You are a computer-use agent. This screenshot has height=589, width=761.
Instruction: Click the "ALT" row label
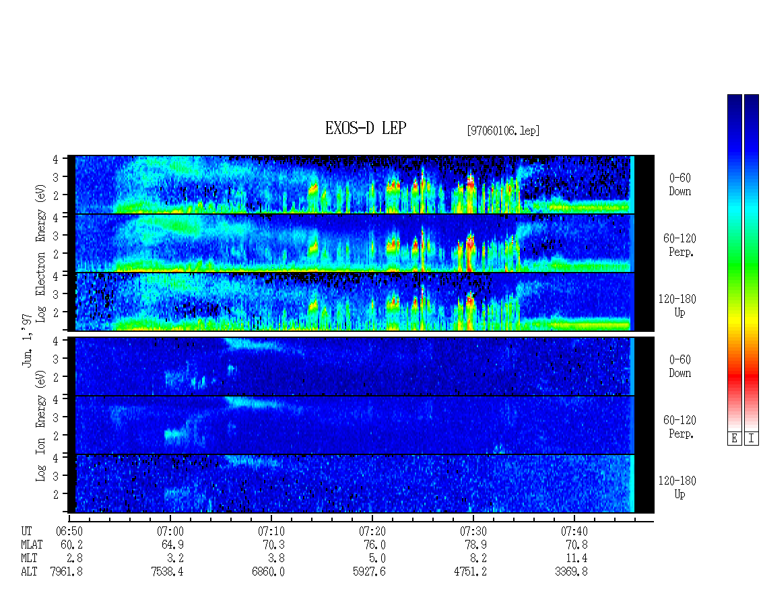[x=29, y=572]
